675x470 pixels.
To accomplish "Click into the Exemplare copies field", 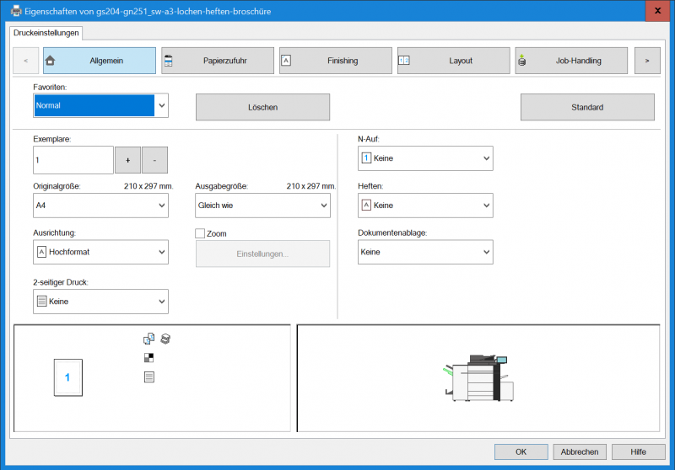I will pos(73,160).
